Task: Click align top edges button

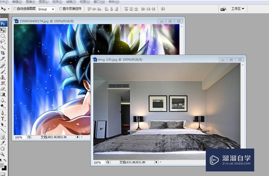Action: 89,9
